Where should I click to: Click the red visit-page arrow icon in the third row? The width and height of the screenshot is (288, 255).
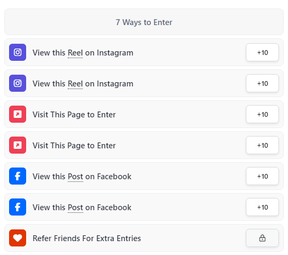tap(18, 114)
